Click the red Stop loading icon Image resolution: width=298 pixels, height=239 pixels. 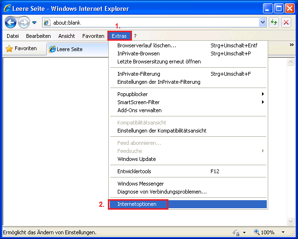pyautogui.click(x=286, y=22)
